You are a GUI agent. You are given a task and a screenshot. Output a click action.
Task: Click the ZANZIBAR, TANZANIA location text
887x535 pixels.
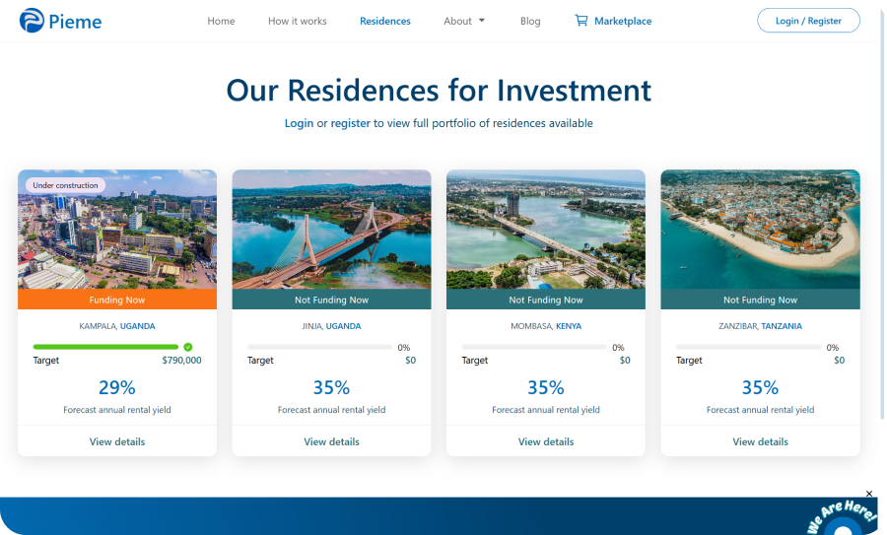(x=760, y=326)
